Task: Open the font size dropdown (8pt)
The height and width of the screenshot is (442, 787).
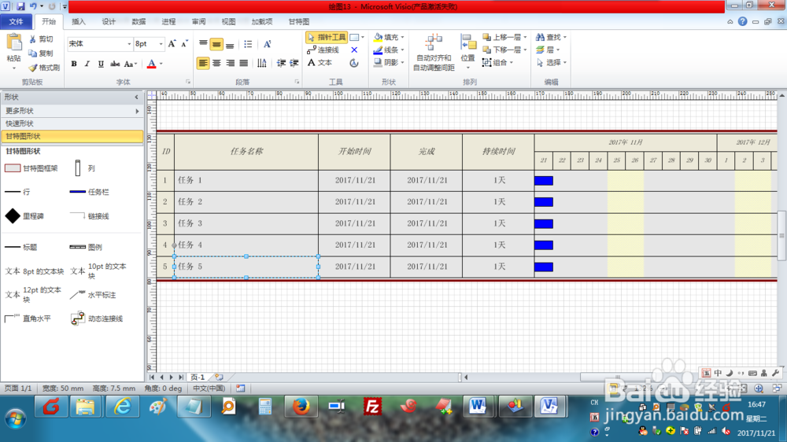Action: click(x=161, y=44)
